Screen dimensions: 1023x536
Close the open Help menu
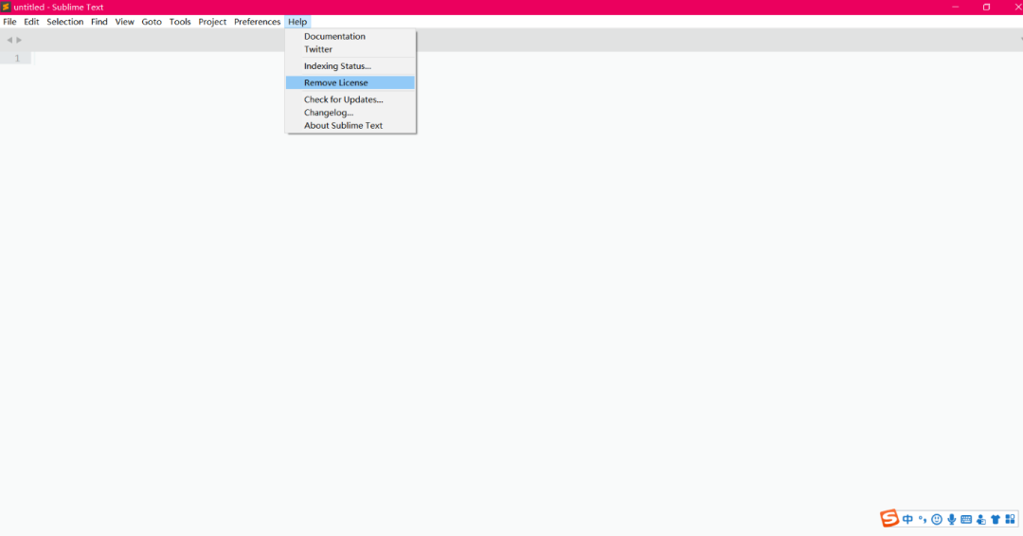297,22
